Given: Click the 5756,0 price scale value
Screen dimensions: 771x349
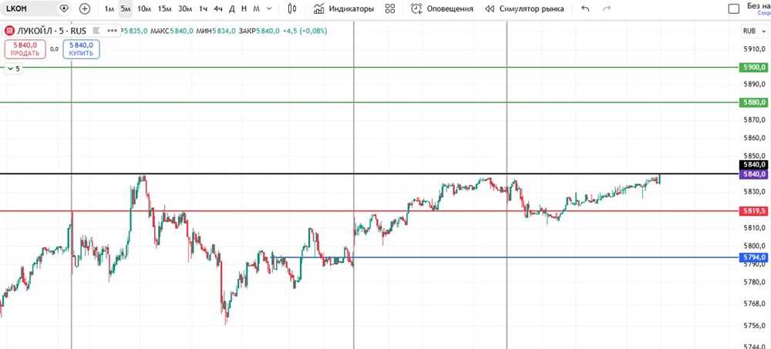Looking at the screenshot, I should click(x=756, y=325).
